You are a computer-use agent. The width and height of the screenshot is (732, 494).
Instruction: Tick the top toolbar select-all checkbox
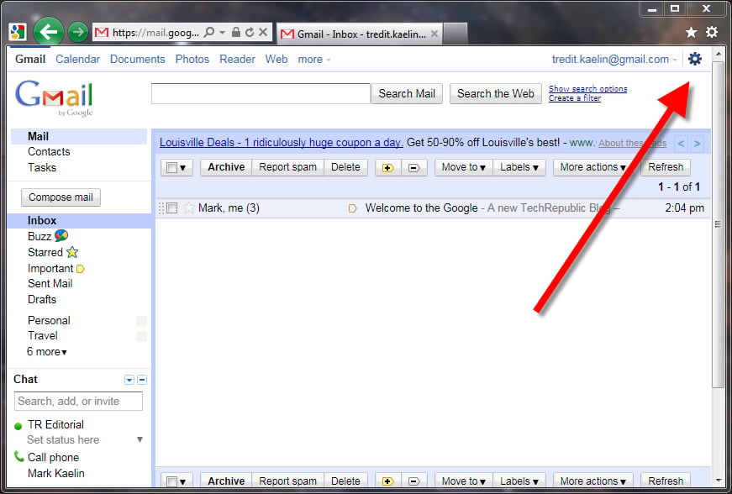[171, 167]
